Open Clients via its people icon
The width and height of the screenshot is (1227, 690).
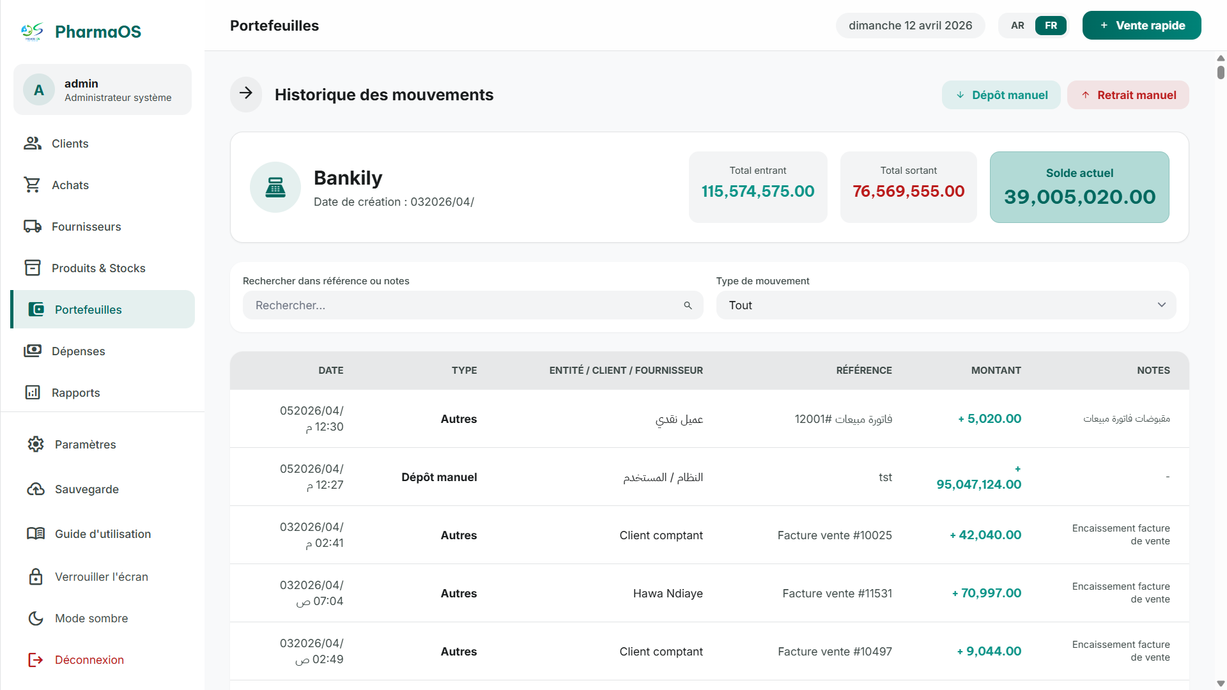coord(33,143)
